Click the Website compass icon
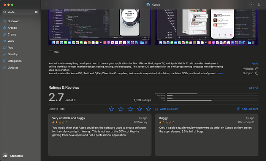The height and width of the screenshot is (161, 266). click(257, 69)
